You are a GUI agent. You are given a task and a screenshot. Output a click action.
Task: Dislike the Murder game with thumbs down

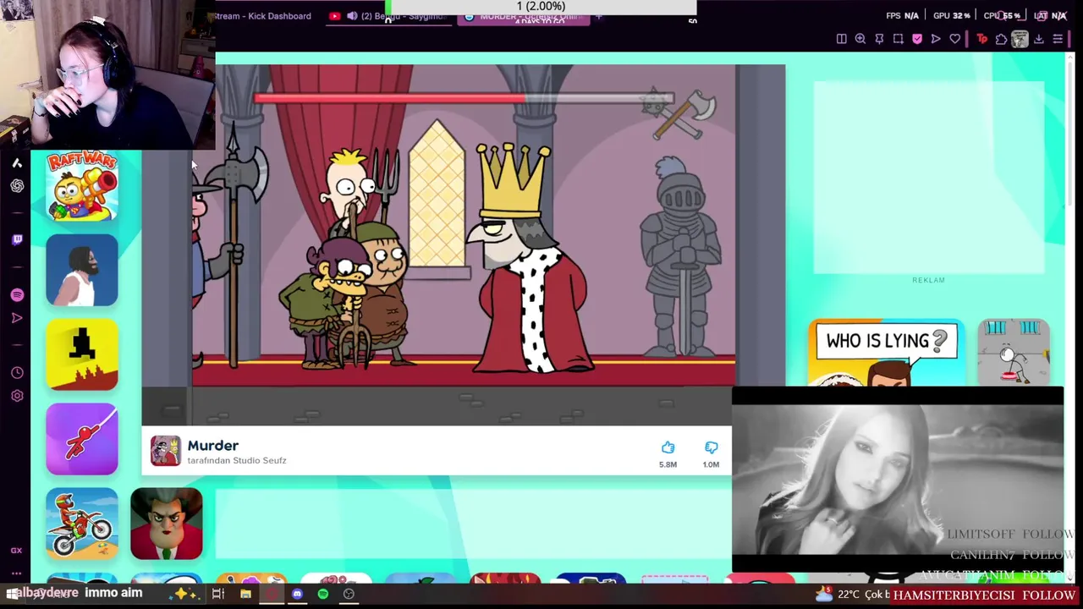[711, 447]
